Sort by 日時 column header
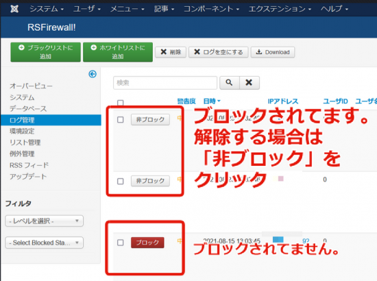Image resolution: width=377 pixels, height=281 pixels. (212, 101)
